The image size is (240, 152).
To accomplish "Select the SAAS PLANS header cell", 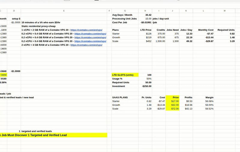I will pos(125,97).
